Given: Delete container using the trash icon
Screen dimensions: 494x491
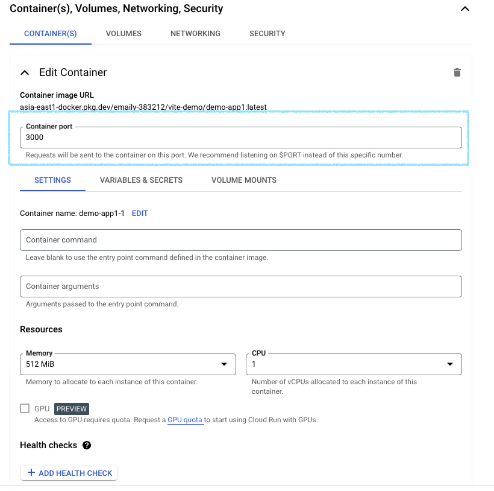Looking at the screenshot, I should (x=457, y=72).
